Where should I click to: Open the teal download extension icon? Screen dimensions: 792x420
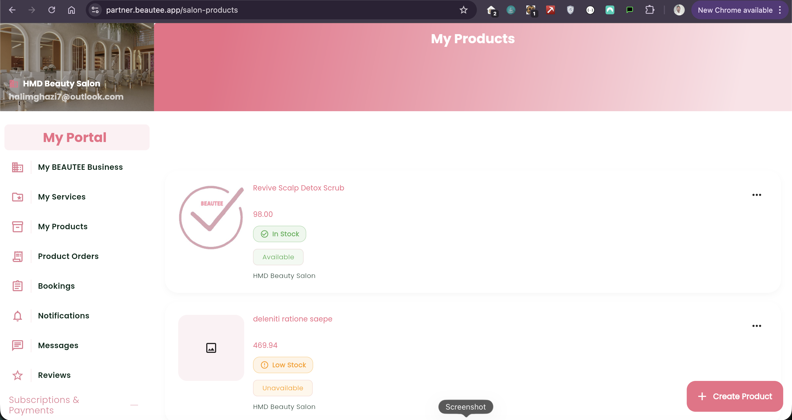(511, 10)
